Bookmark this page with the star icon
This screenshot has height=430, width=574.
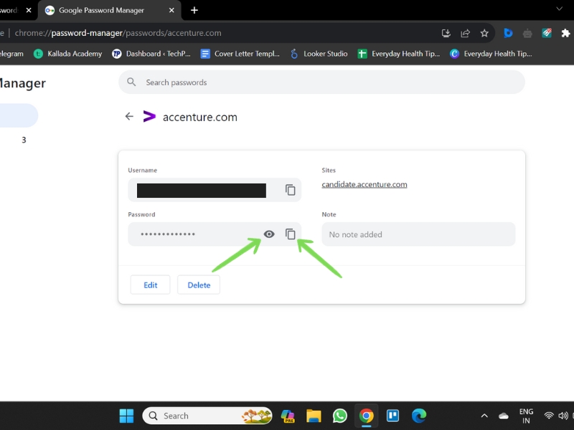[484, 33]
